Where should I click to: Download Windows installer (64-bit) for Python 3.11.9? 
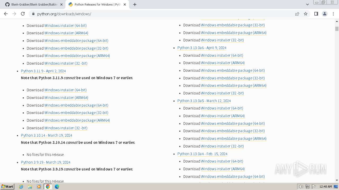(x=65, y=90)
